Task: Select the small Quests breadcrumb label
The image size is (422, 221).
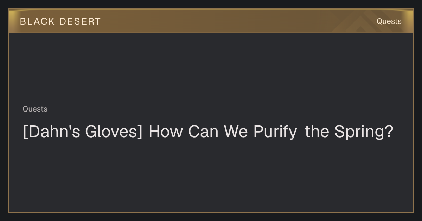Action: 35,109
